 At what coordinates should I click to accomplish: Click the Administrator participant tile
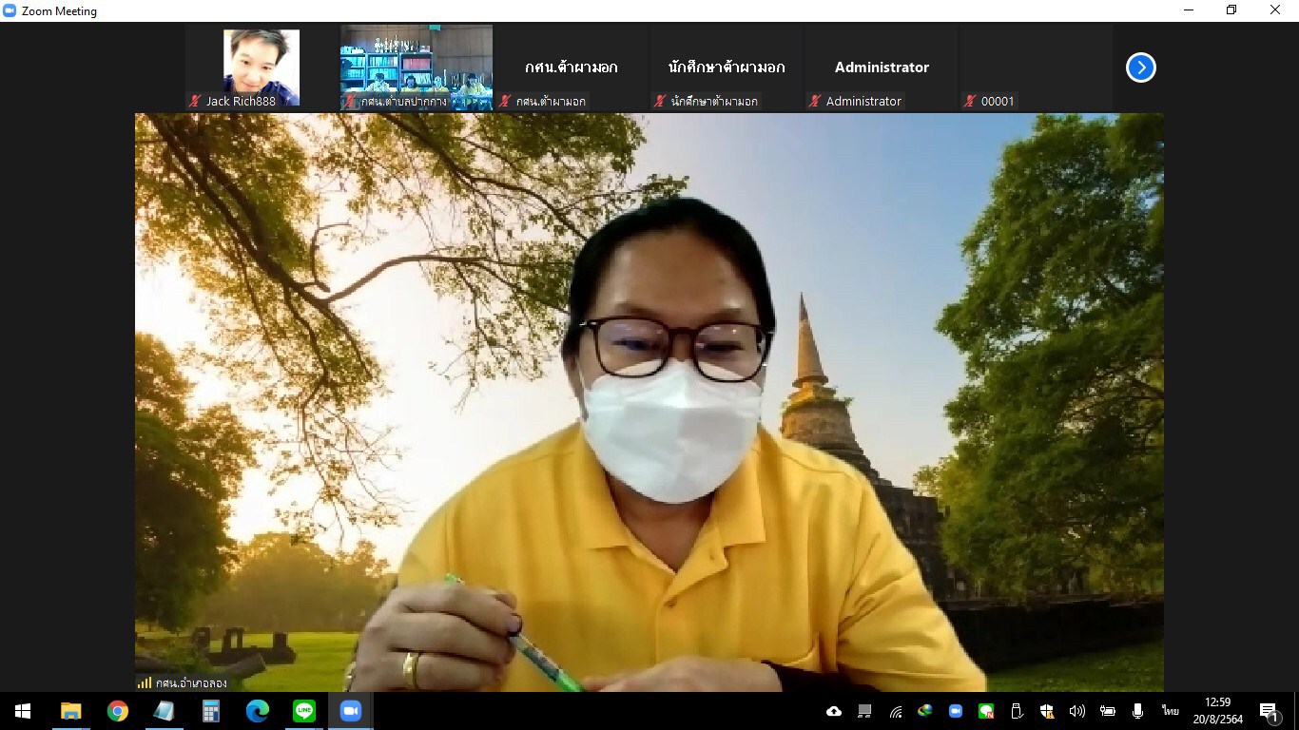882,67
